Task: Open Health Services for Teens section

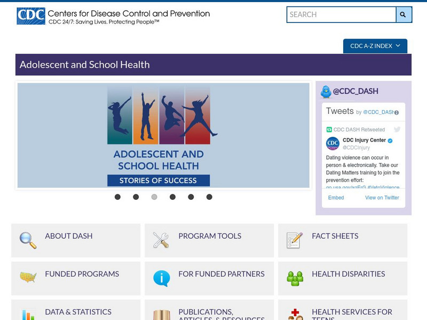Action: (x=343, y=310)
